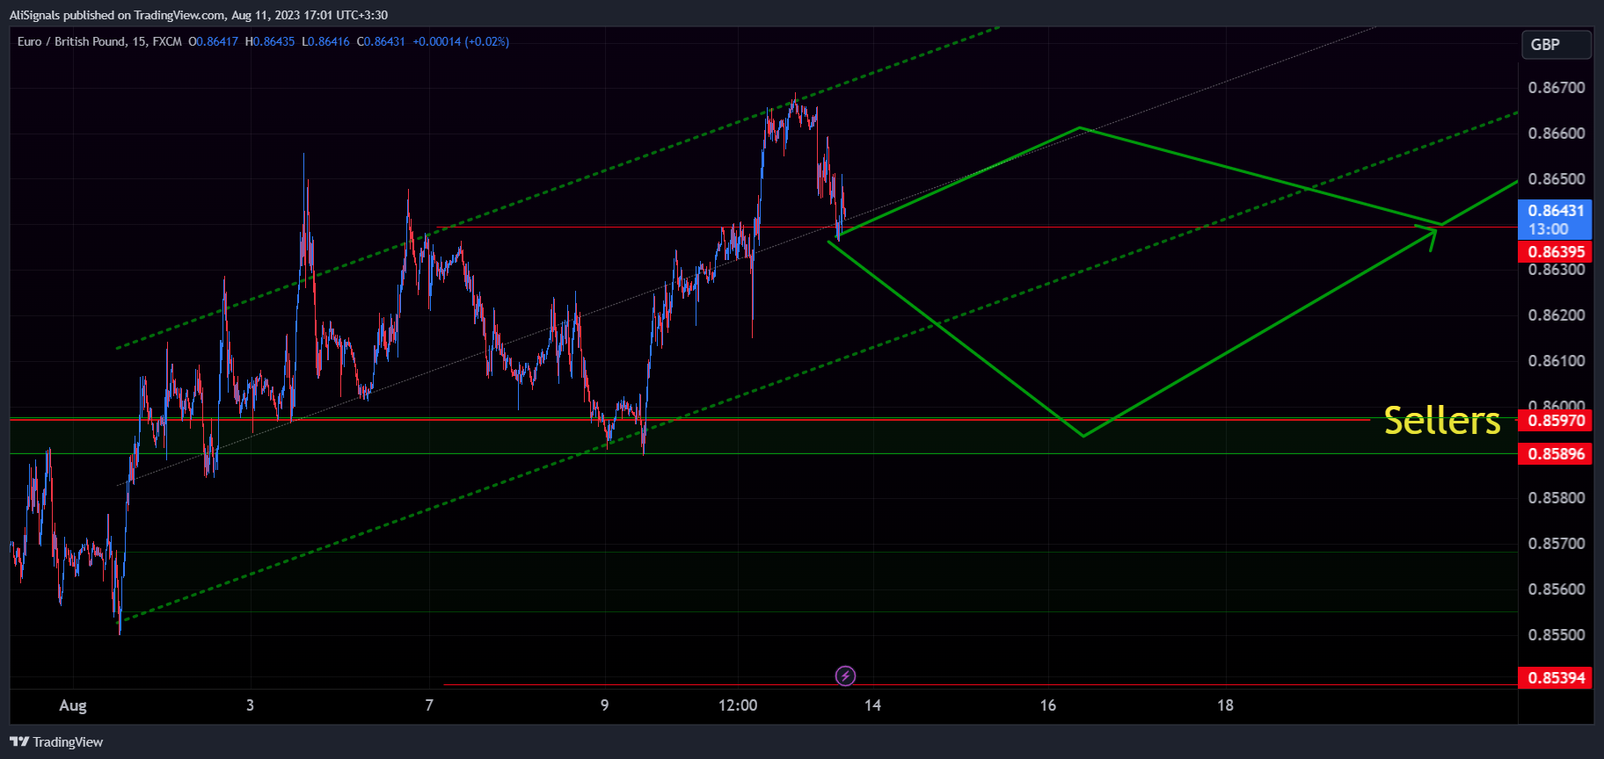Click the 0.86200 price axis value
Screen dimensions: 1604x759
(x=1557, y=315)
